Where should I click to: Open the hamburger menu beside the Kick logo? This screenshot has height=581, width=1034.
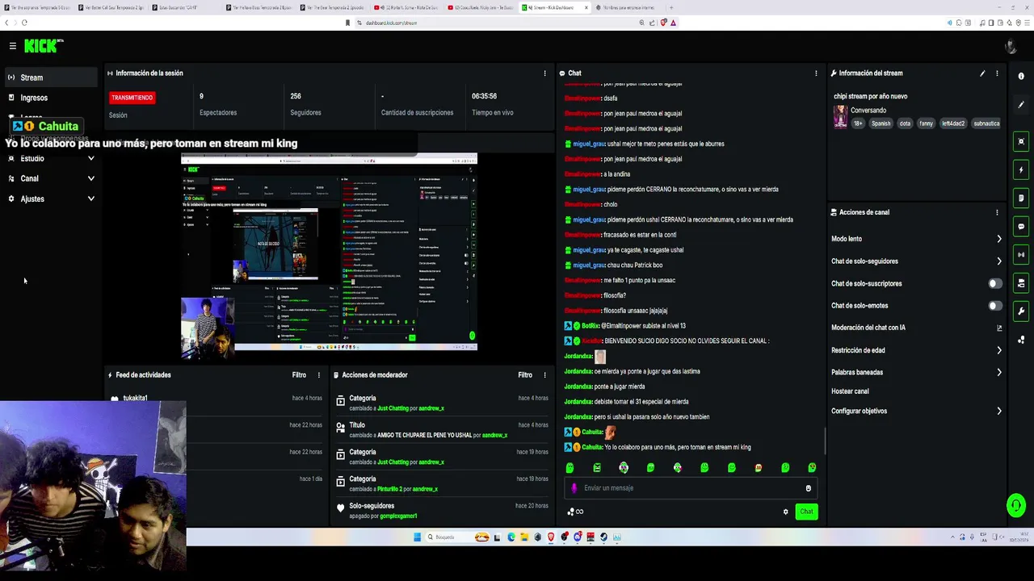[12, 46]
